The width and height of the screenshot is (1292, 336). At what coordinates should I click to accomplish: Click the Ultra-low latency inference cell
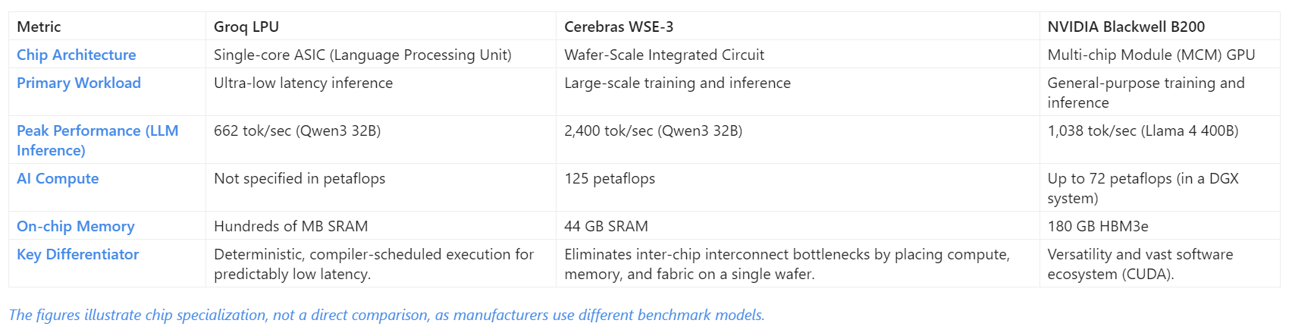tap(381, 92)
